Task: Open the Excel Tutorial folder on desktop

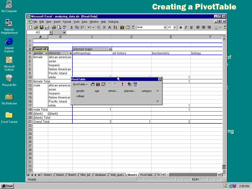Action: tap(9, 118)
